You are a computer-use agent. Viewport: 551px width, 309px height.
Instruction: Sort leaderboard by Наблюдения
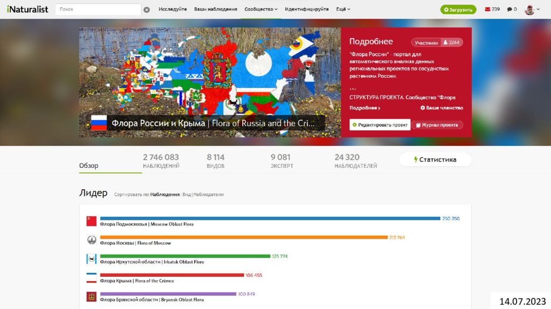point(165,194)
